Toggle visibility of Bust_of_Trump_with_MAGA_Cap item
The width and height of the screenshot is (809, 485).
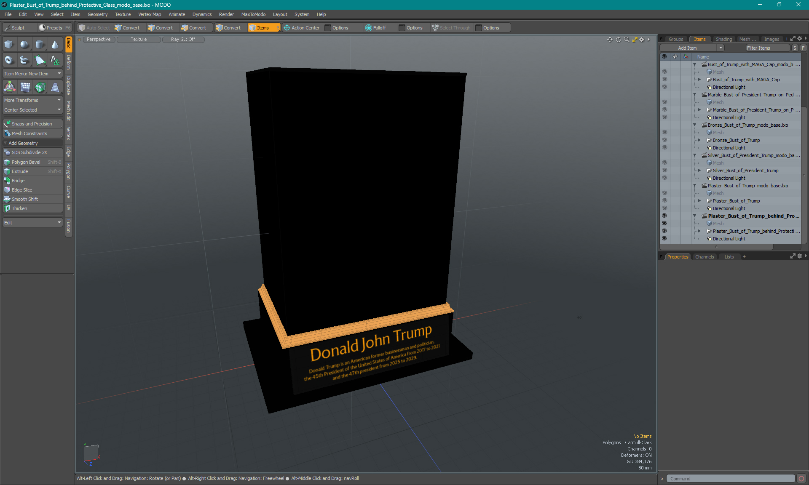pyautogui.click(x=664, y=80)
